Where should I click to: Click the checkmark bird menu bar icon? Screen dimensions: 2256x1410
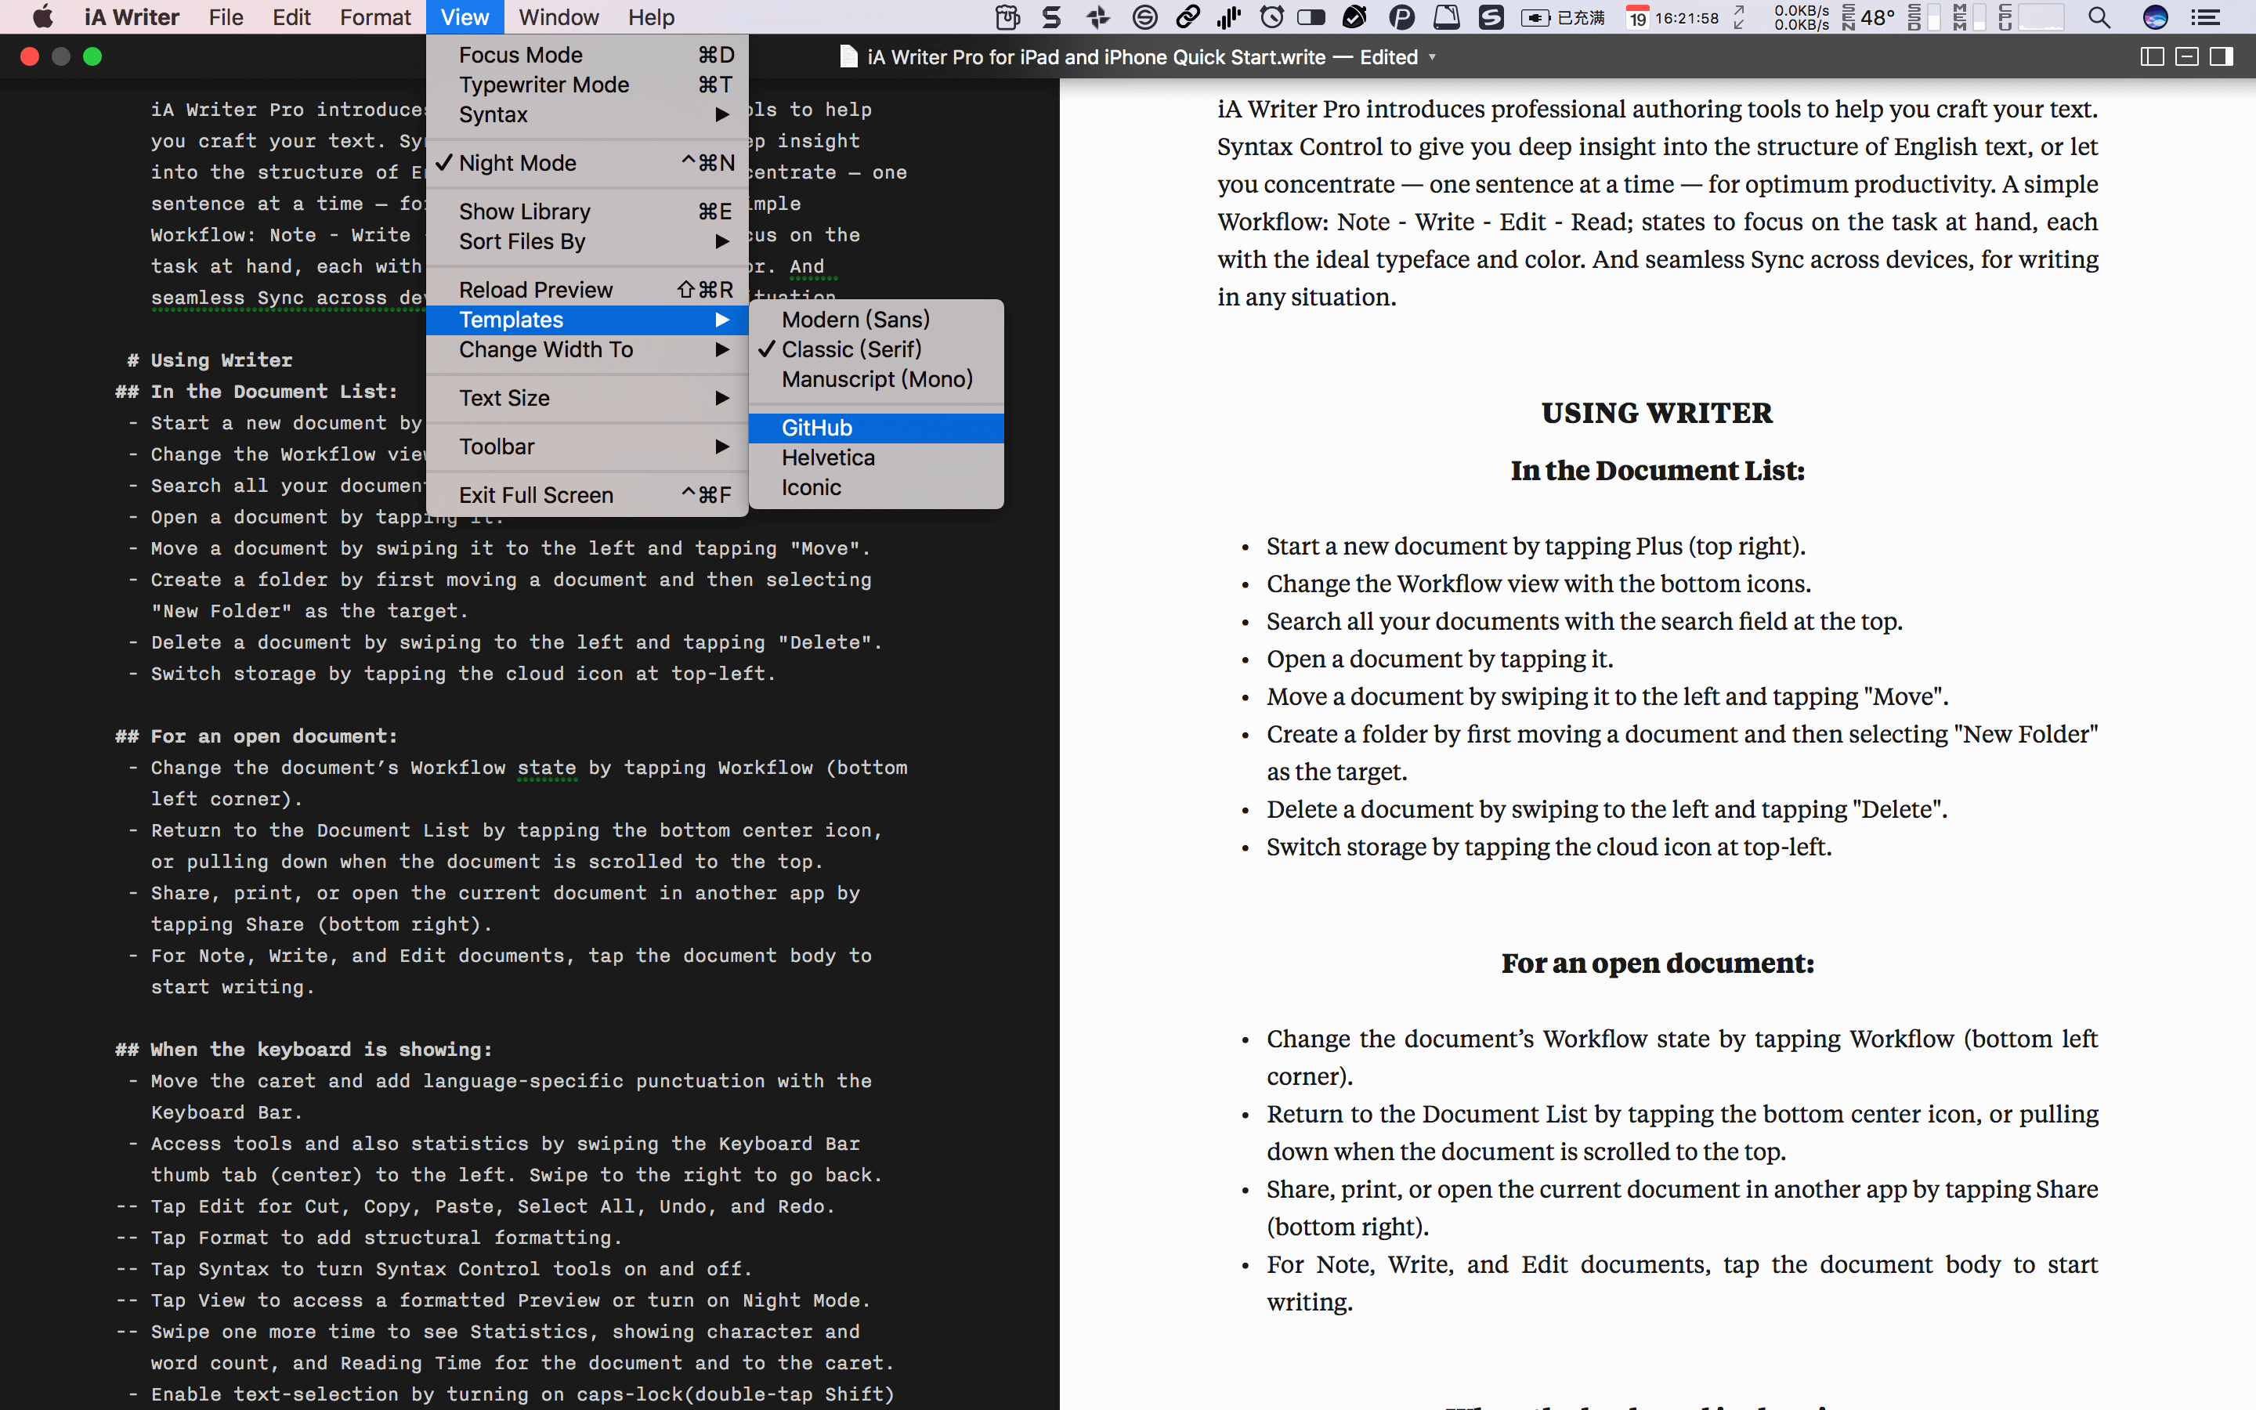tap(1354, 16)
